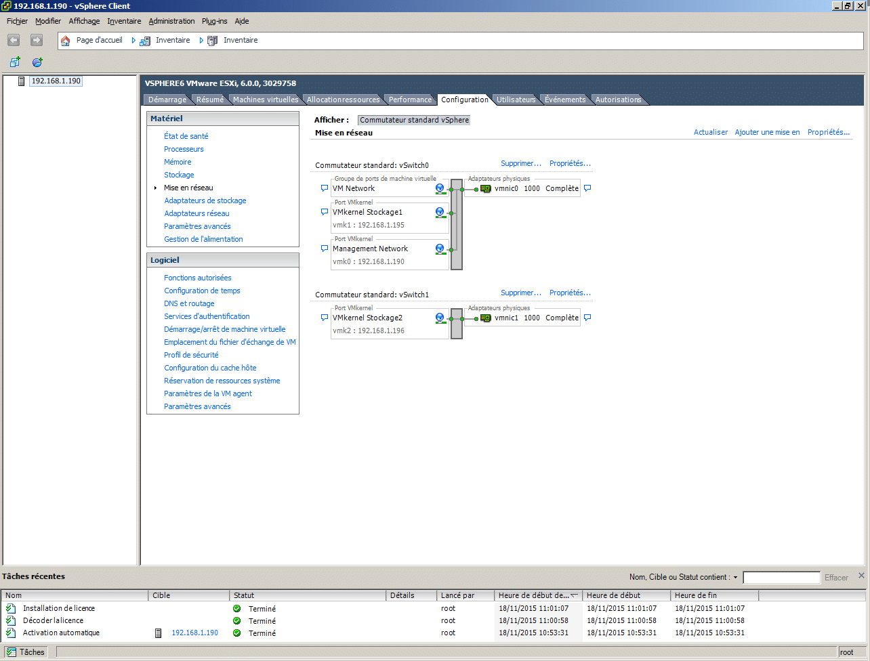Click the Tâches button in status bar
This screenshot has height=661, width=870.
click(x=26, y=652)
